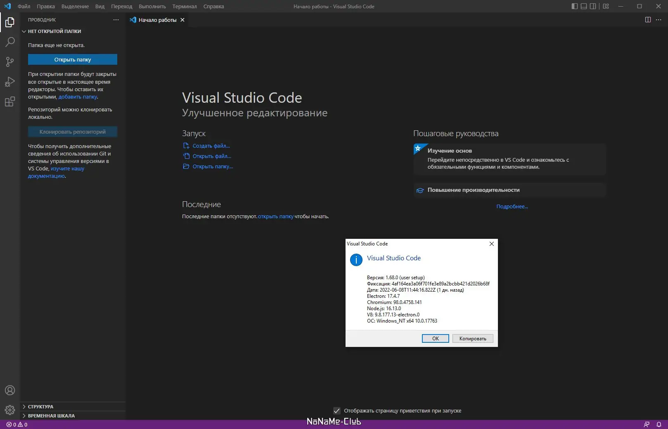Open the 'Переход' menu
The height and width of the screenshot is (429, 668).
(x=122, y=6)
